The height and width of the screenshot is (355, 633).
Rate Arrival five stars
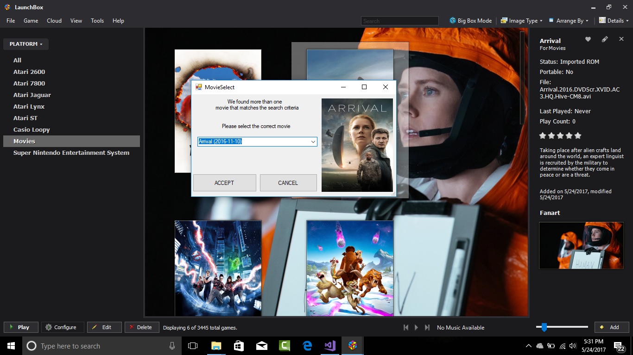coord(577,136)
